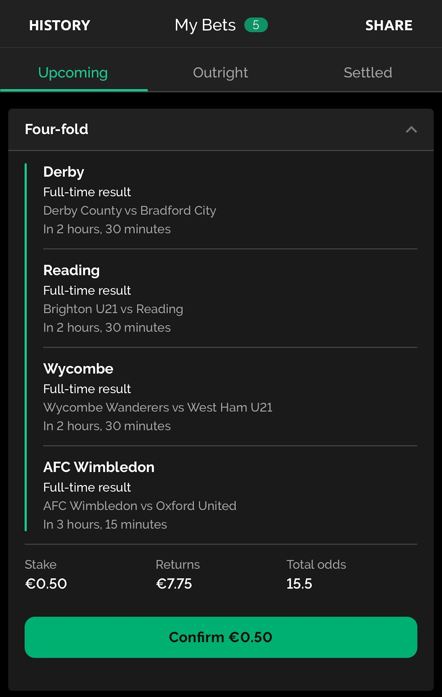
Task: Tap the €0.50 stake value
Action: pos(46,584)
